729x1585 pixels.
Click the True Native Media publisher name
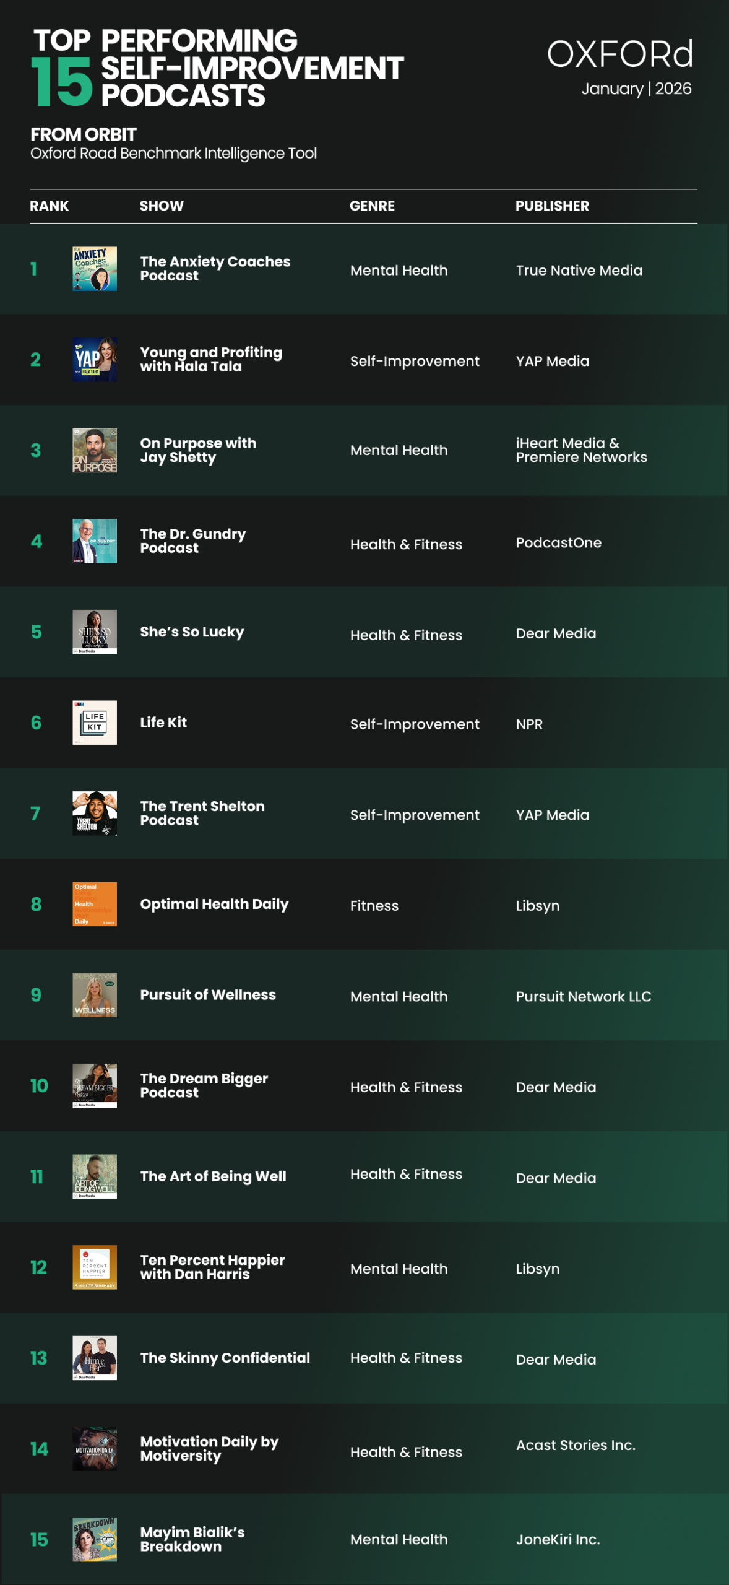pyautogui.click(x=579, y=271)
